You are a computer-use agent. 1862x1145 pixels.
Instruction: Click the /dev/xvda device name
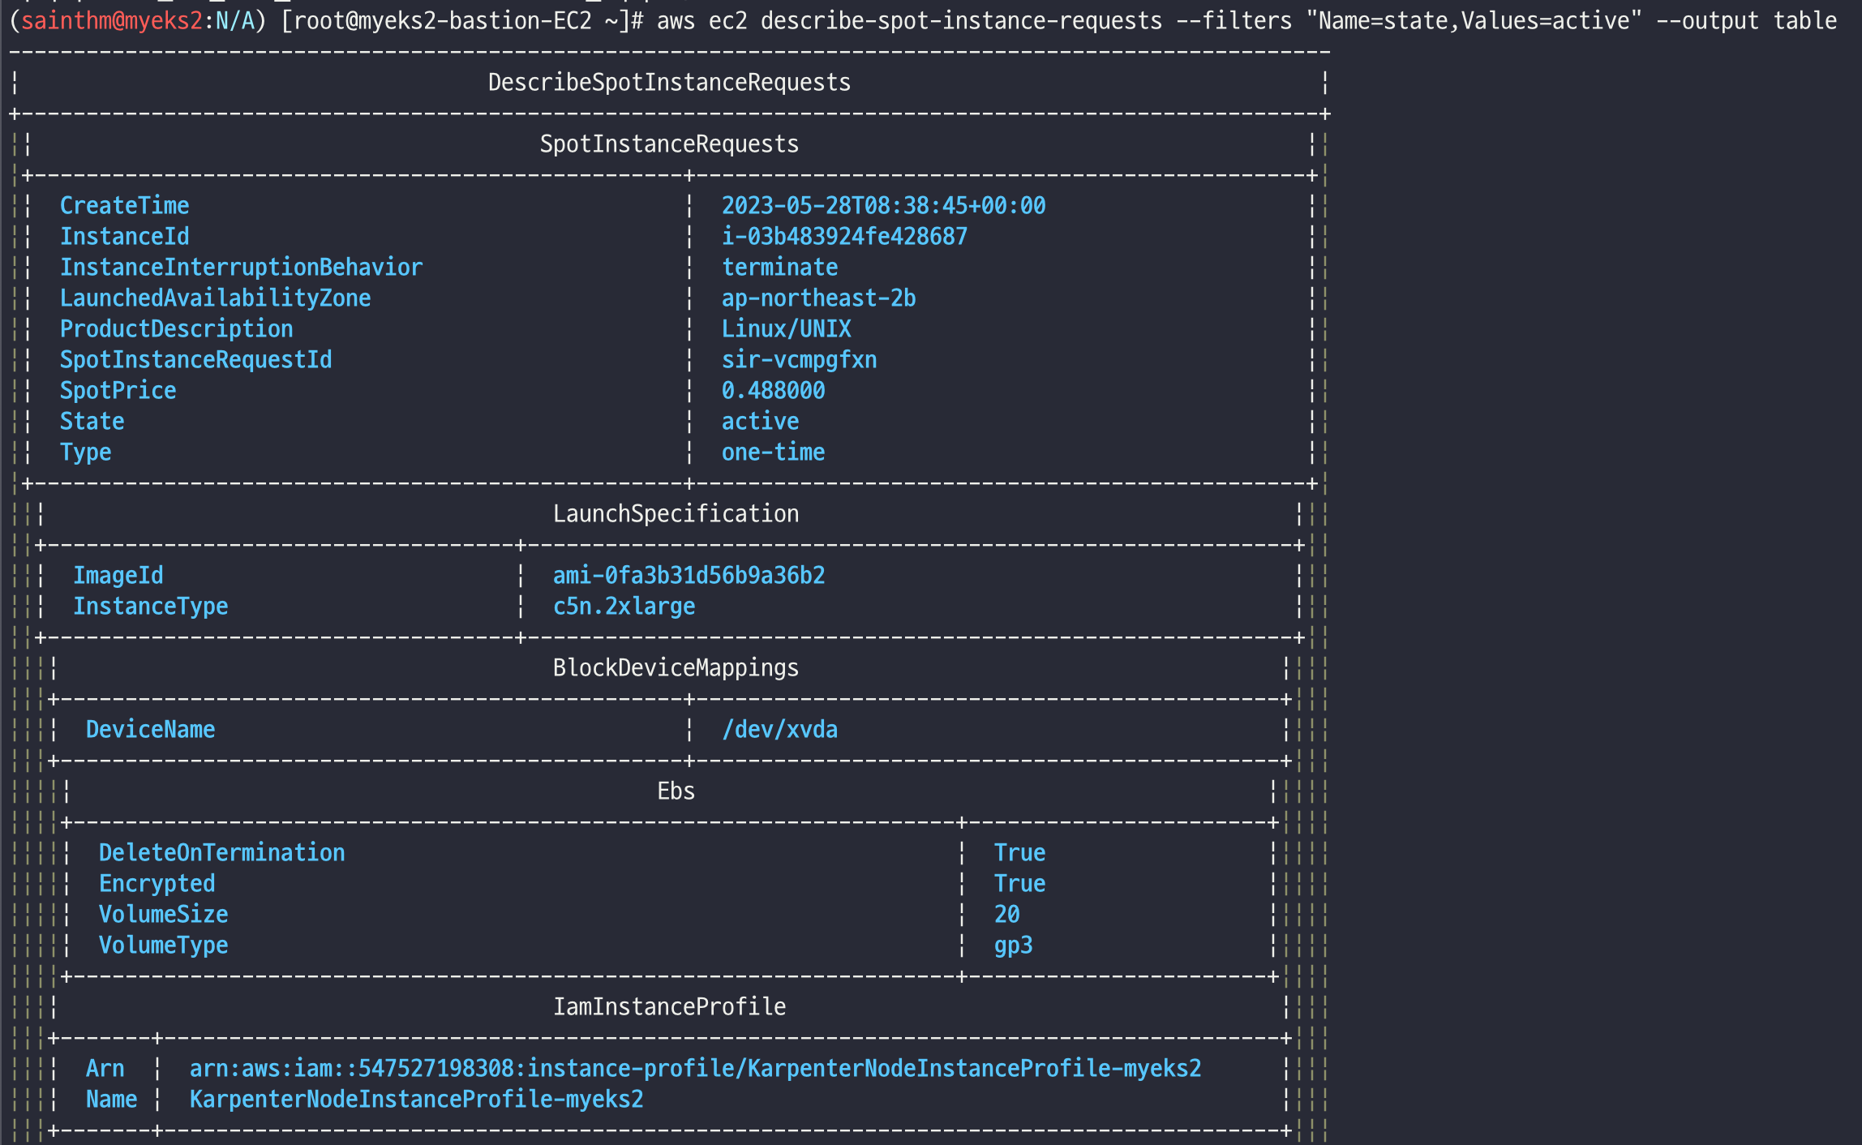point(779,729)
